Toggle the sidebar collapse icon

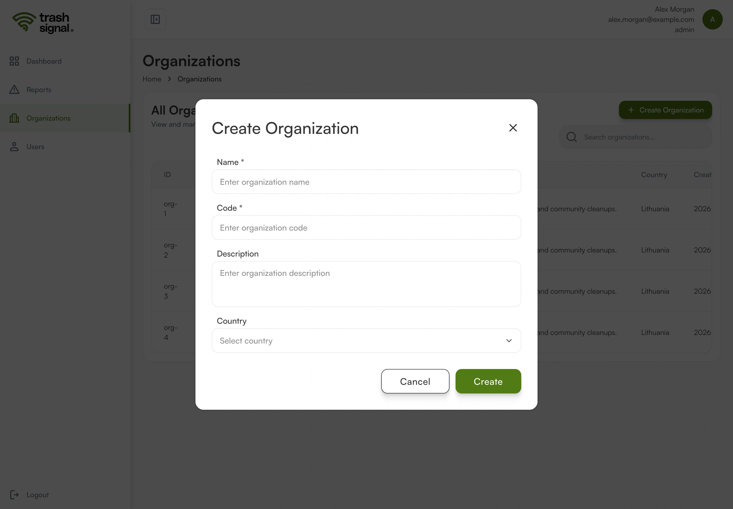155,19
